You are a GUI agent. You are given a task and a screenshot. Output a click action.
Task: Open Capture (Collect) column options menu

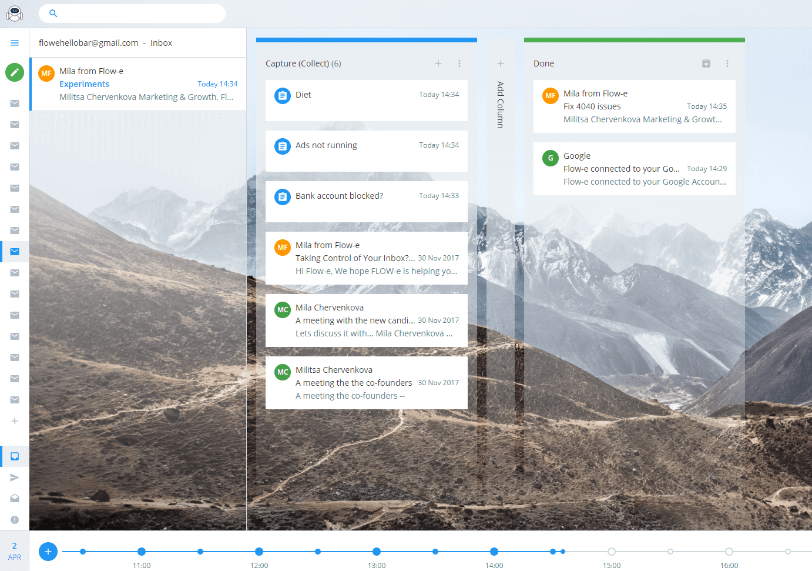pyautogui.click(x=459, y=64)
